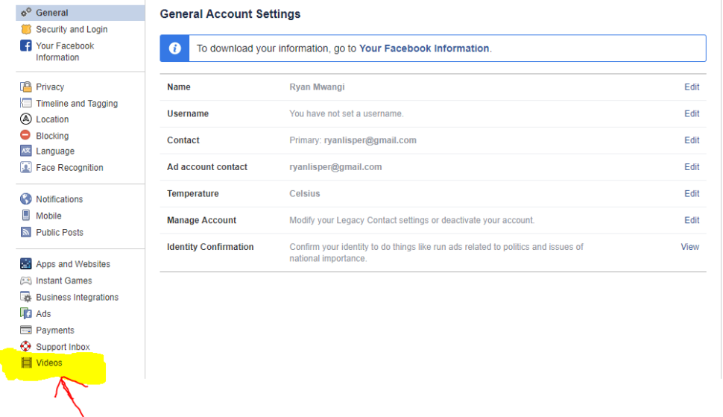Click the Your Facebook Information logo icon
Screen dimensions: 723x417
[26, 46]
